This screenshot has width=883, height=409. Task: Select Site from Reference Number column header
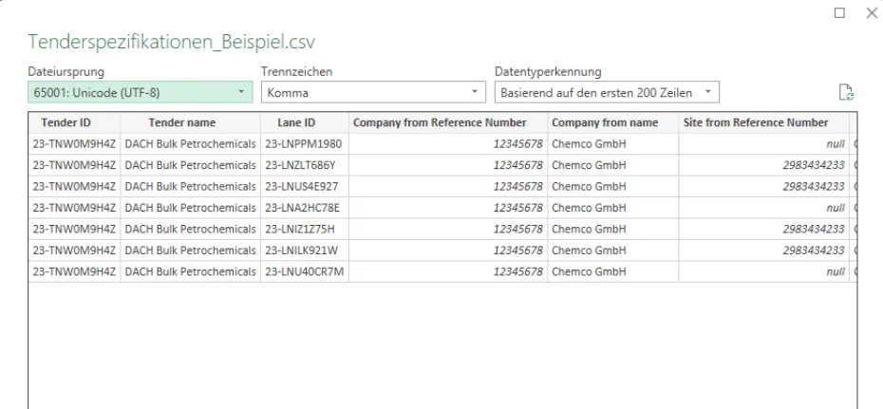[x=763, y=122]
